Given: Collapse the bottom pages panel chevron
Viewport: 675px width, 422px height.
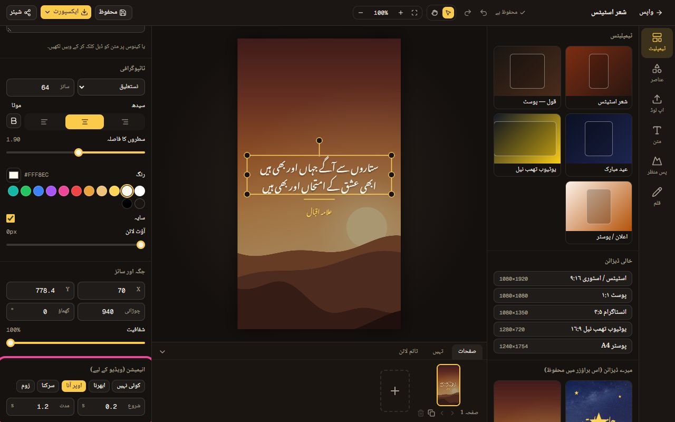Looking at the screenshot, I should (162, 351).
